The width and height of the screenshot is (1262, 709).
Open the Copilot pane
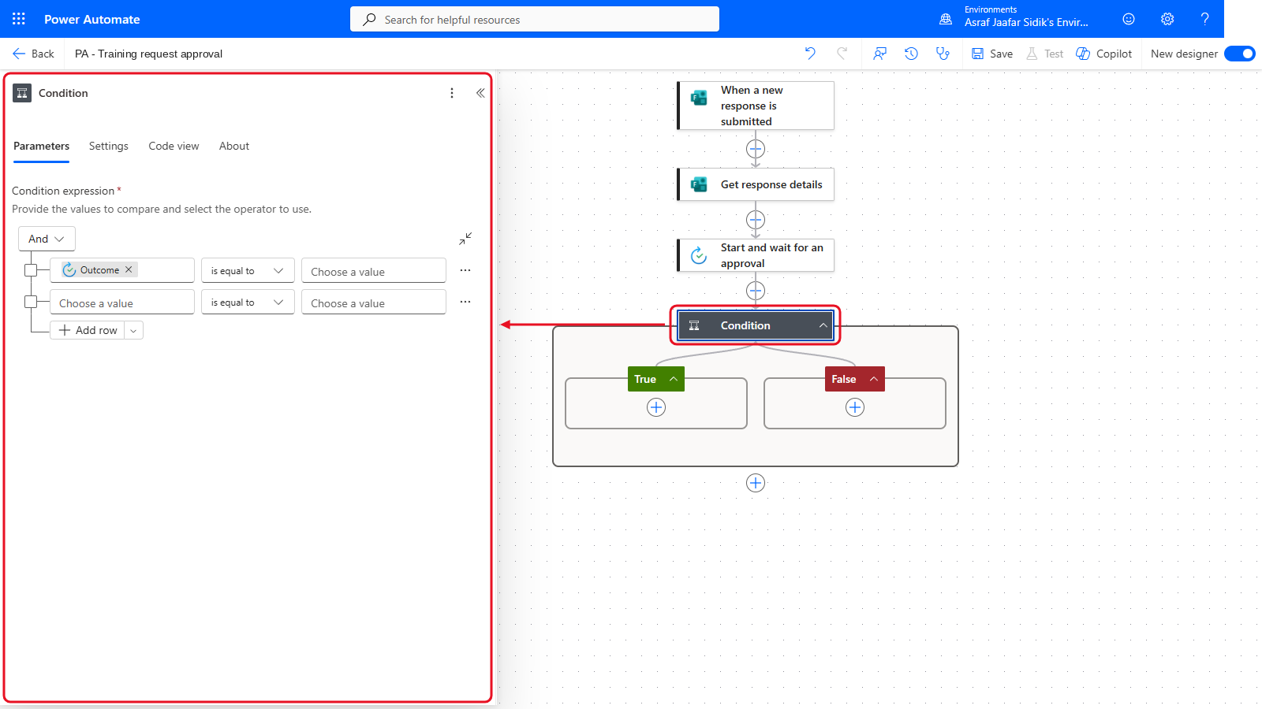tap(1103, 54)
